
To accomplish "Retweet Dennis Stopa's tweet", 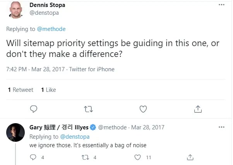I will (x=88, y=109).
